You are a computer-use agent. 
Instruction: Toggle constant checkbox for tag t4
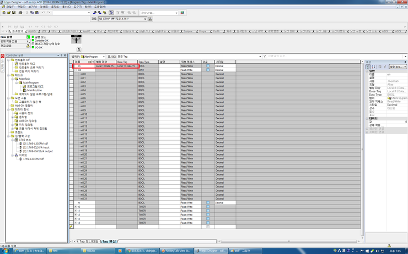(208, 223)
